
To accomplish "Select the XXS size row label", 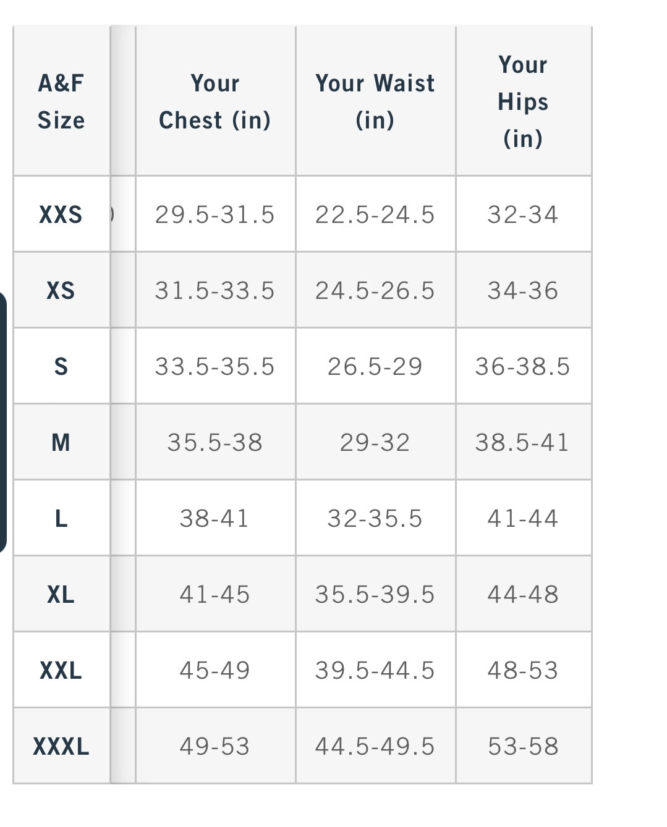I will [x=61, y=214].
